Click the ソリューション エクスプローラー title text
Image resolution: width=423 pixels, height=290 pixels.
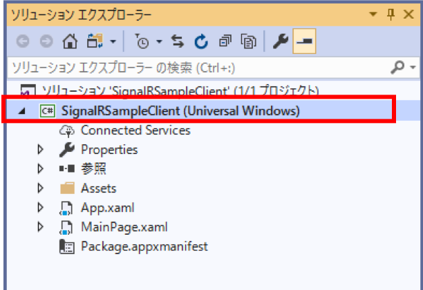pyautogui.click(x=81, y=14)
